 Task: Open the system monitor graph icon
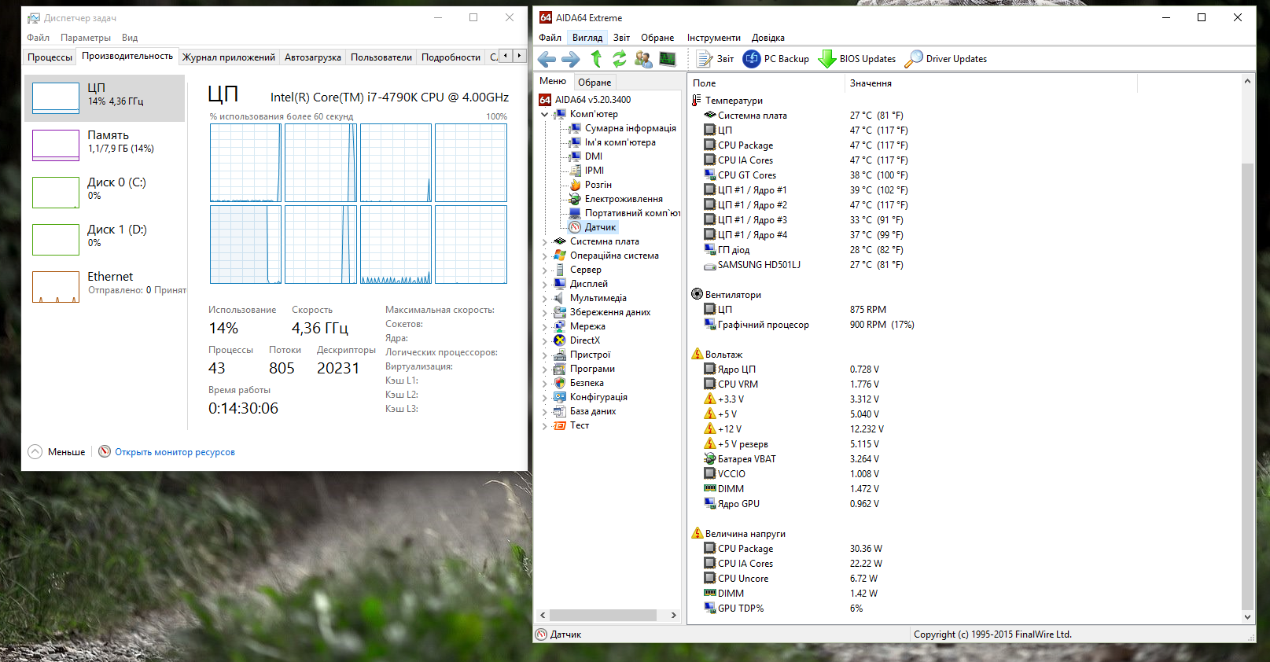point(668,59)
